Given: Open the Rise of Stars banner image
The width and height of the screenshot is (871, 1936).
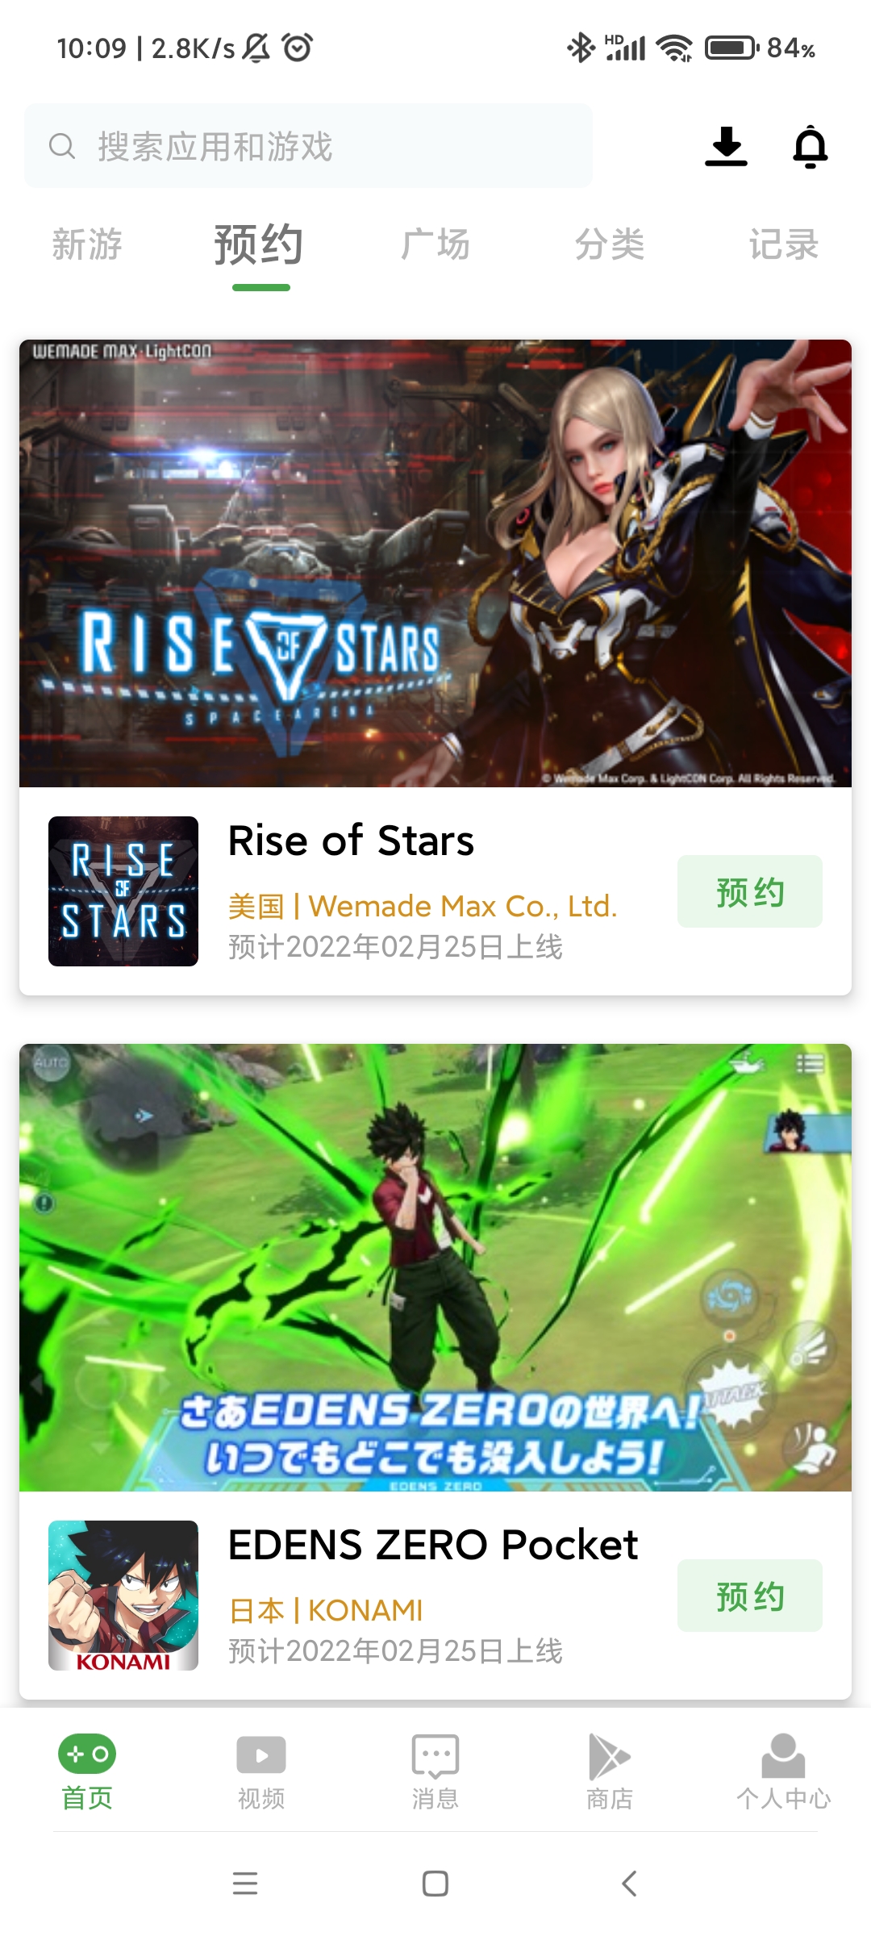Looking at the screenshot, I should tap(435, 563).
